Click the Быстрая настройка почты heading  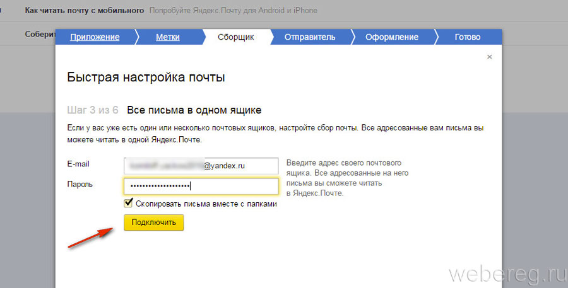pos(146,77)
